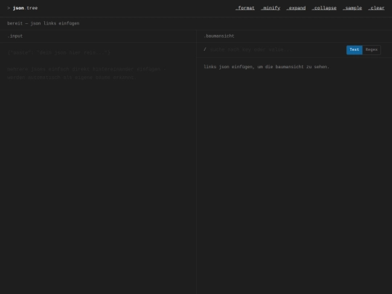Focus the key or value search field
This screenshot has height=294, width=392.
276,50
